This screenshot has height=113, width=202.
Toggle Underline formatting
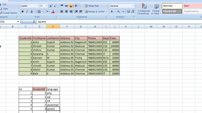click(32, 12)
